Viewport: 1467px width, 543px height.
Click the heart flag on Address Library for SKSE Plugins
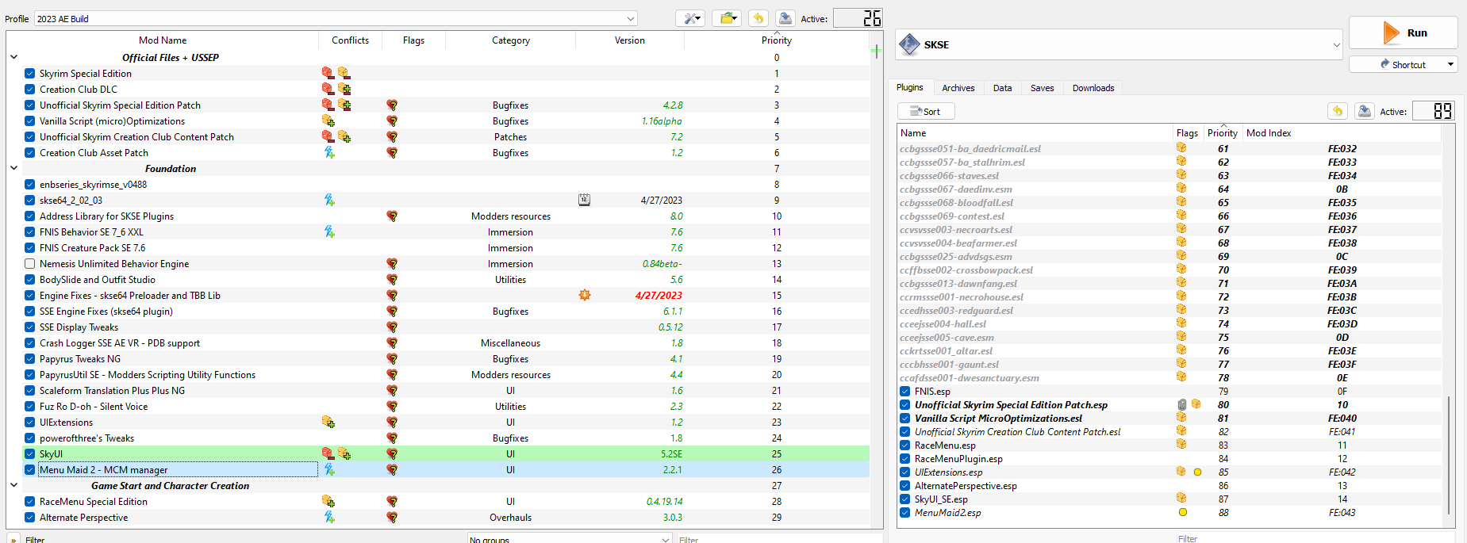point(392,216)
